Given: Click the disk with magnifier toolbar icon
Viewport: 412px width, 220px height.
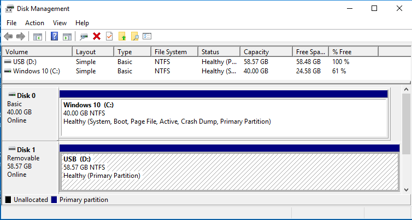Looking at the screenshot, I should (84, 36).
